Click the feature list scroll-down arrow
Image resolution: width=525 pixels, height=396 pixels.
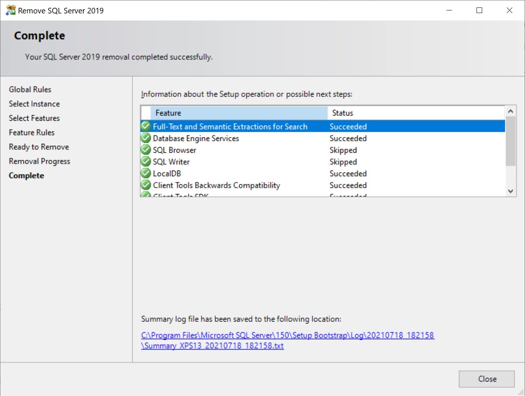point(510,191)
